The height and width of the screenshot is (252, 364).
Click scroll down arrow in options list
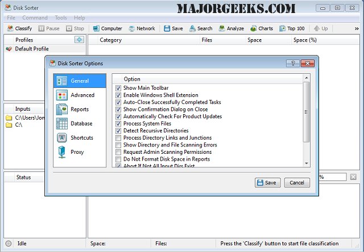pos(307,163)
